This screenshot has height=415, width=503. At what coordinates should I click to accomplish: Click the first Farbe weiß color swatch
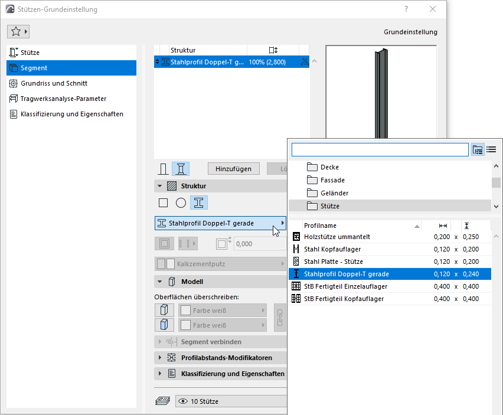tap(186, 310)
